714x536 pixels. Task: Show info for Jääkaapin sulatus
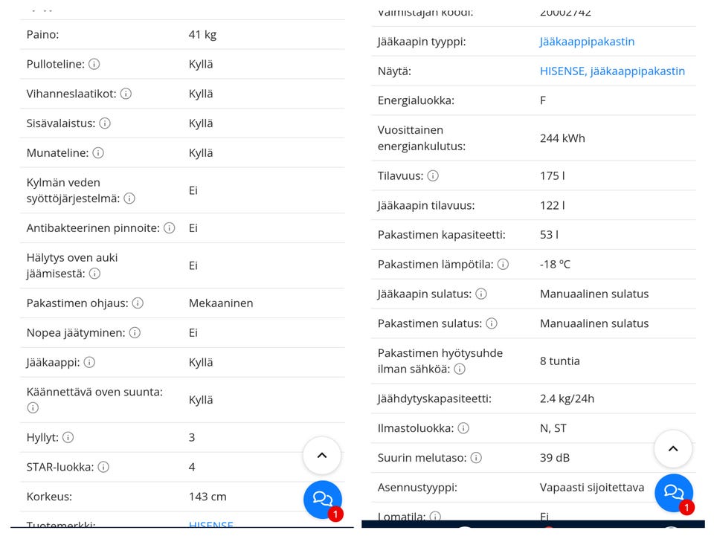click(x=481, y=294)
